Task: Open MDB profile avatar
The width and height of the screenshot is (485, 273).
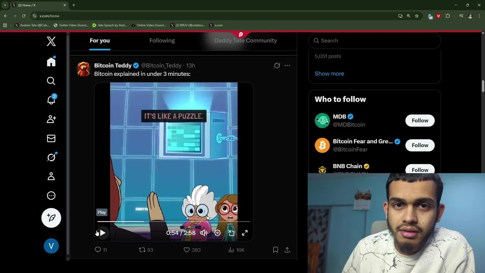Action: pyautogui.click(x=322, y=121)
